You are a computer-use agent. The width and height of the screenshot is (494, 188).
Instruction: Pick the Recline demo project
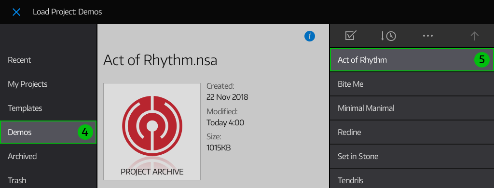[x=412, y=132]
